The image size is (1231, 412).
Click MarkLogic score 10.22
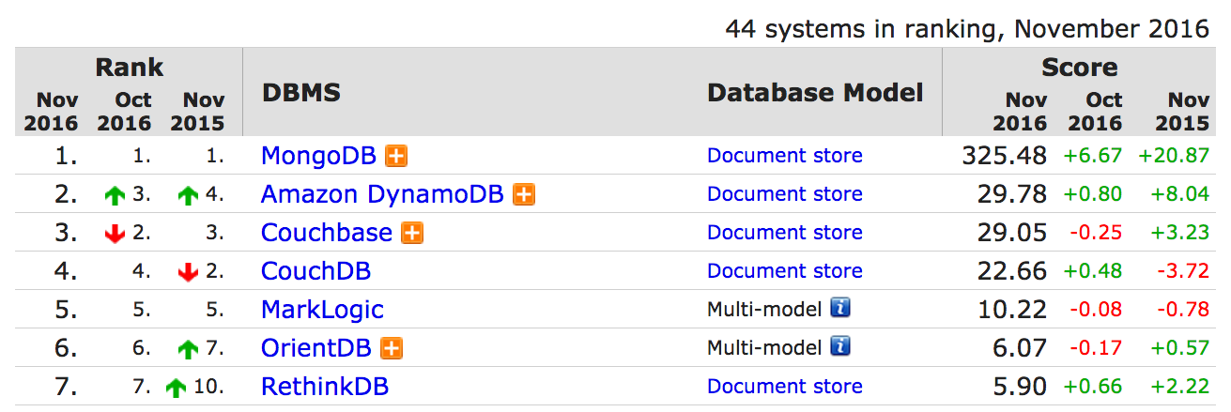pos(1011,310)
